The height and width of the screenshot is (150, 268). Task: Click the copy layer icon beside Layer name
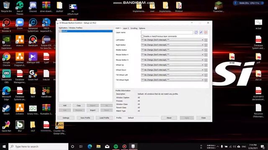point(196,32)
